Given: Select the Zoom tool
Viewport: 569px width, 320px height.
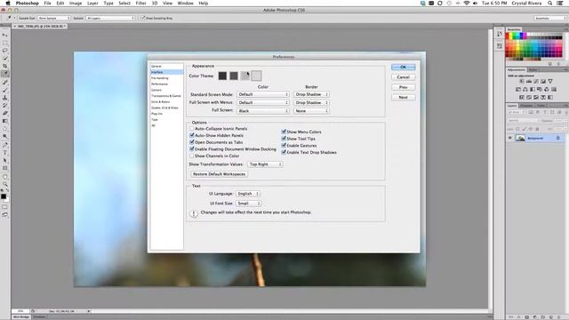Looking at the screenshot, I should [x=4, y=184].
